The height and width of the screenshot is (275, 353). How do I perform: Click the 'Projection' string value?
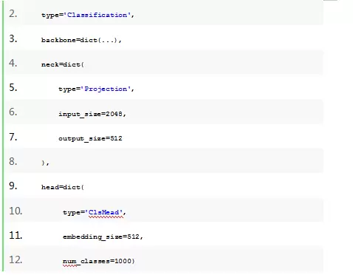coord(106,89)
